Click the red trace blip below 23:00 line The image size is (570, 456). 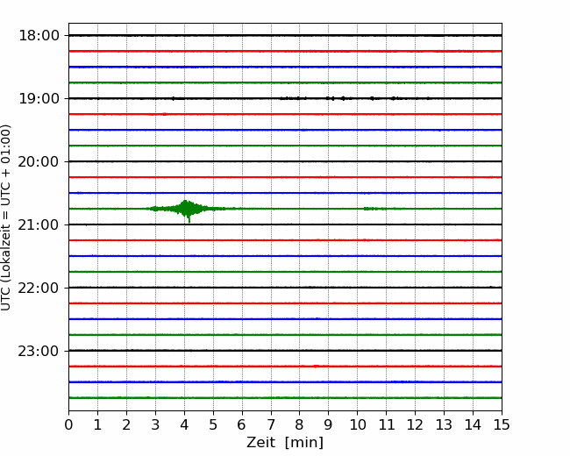[x=316, y=367]
